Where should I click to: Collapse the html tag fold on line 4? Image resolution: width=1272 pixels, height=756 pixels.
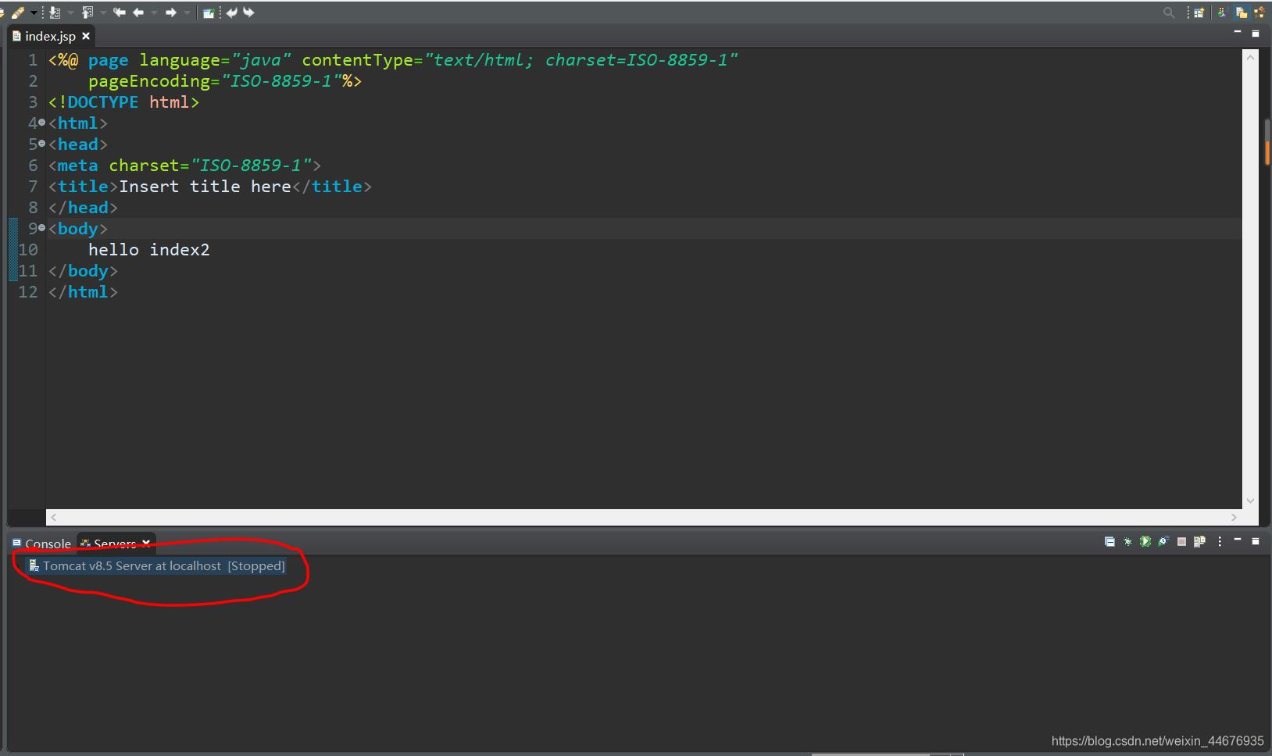tap(42, 123)
